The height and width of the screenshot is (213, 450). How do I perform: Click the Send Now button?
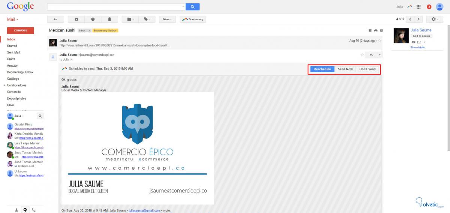tap(345, 69)
